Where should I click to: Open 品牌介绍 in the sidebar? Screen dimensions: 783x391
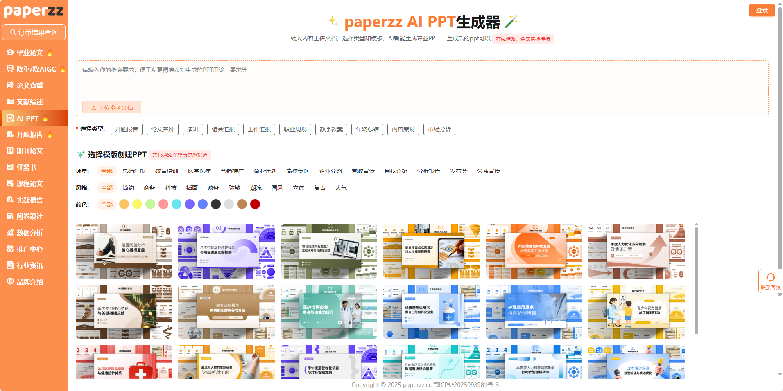(x=29, y=282)
